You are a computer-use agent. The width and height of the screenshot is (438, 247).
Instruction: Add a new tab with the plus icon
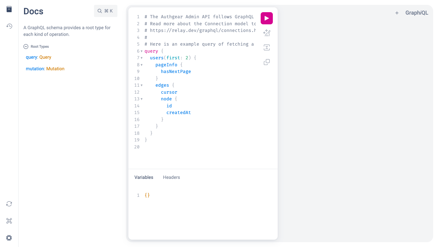[397, 13]
